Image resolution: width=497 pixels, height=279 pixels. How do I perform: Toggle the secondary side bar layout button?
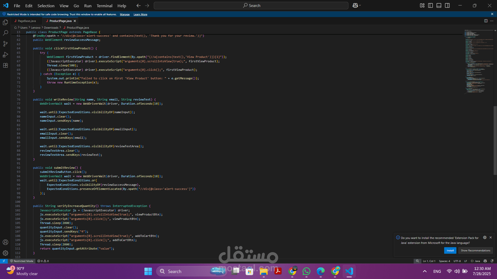pyautogui.click(x=447, y=5)
